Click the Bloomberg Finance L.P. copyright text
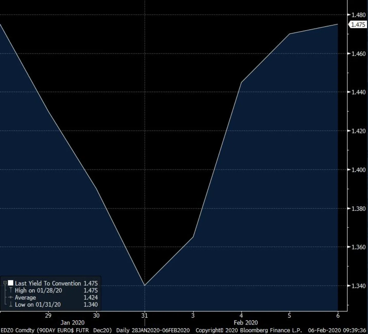The width and height of the screenshot is (368, 334). click(x=249, y=330)
